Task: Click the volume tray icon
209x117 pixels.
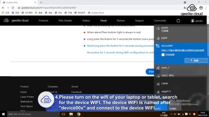Action: pyautogui.click(x=175, y=114)
